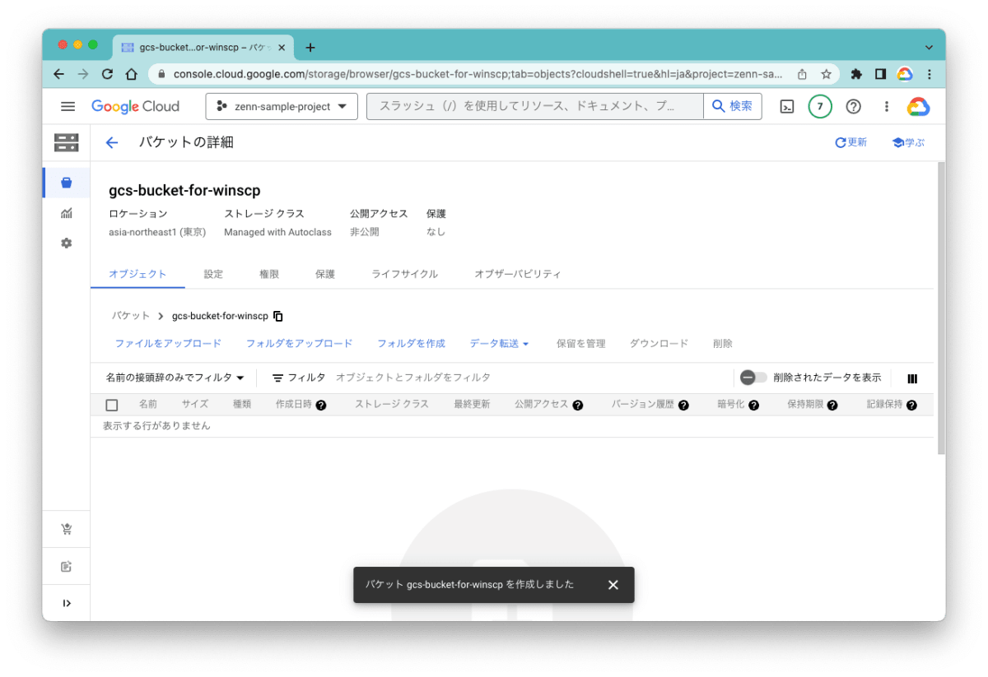Copy bucket name gcs-bucket-for-winscp icon
The image size is (988, 677).
pos(278,316)
